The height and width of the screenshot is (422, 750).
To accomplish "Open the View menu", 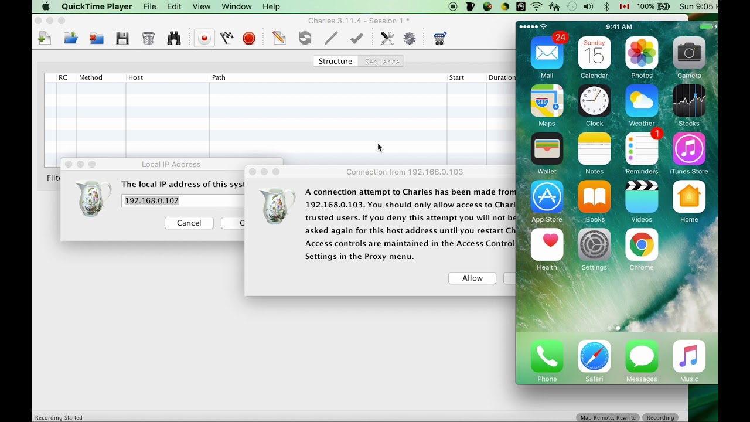I will pos(201,6).
